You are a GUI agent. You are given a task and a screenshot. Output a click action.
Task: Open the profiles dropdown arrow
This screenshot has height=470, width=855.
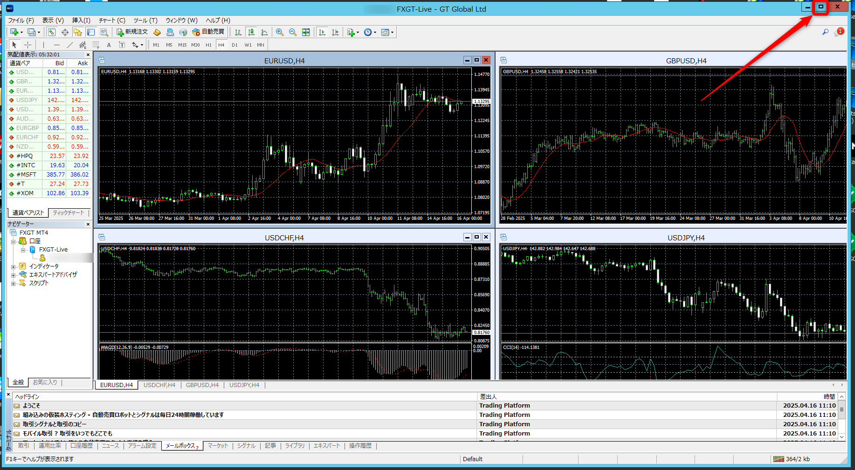(x=39, y=33)
